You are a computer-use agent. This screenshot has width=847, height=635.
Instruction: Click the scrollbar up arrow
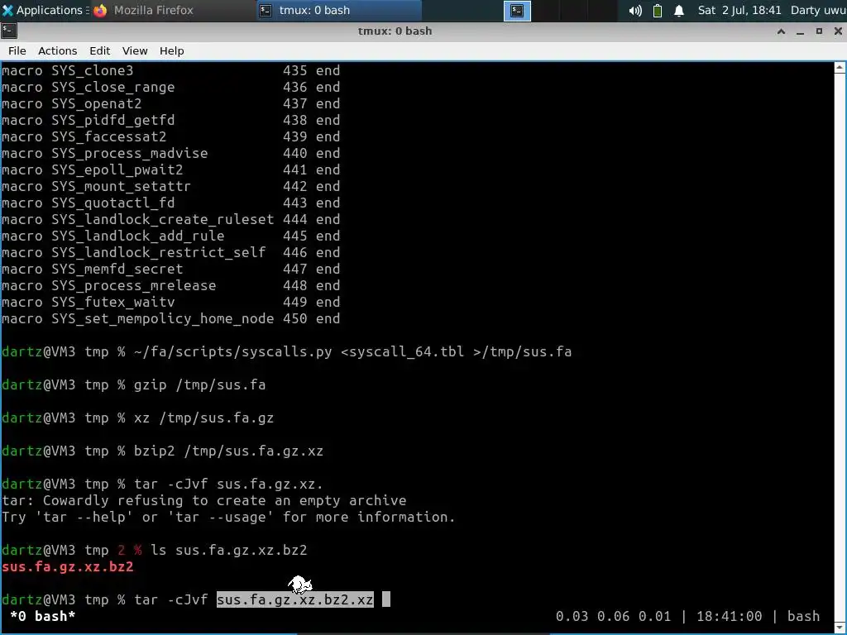(840, 68)
